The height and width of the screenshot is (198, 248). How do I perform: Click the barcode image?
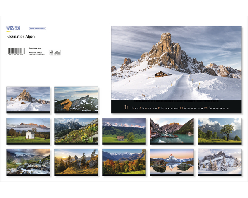point(16,52)
